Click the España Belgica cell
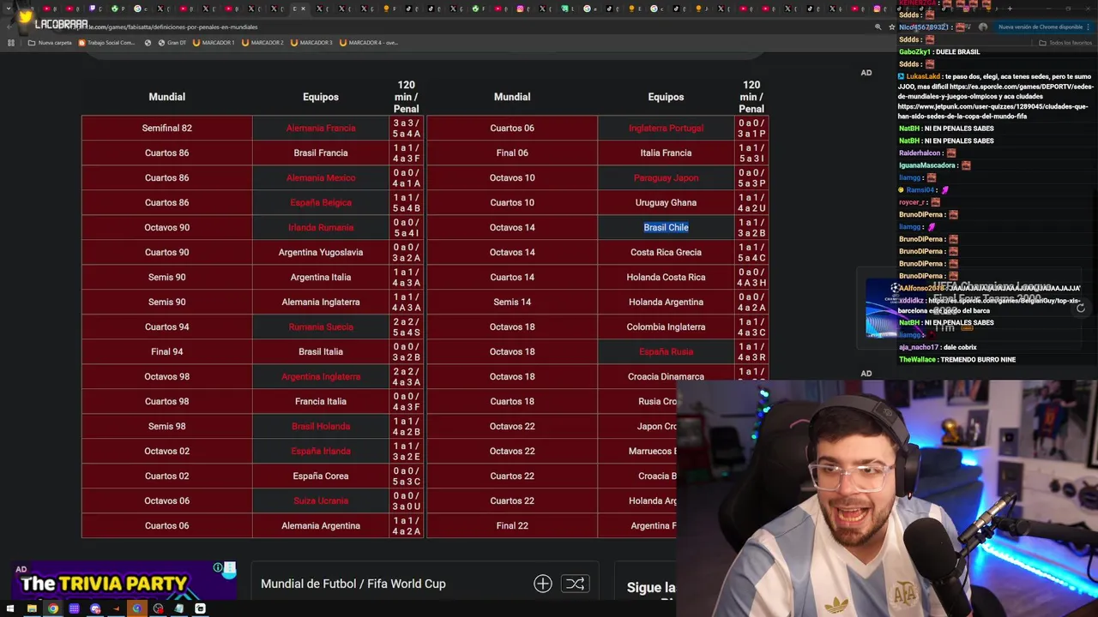Screen dimensions: 1098x617 point(321,202)
